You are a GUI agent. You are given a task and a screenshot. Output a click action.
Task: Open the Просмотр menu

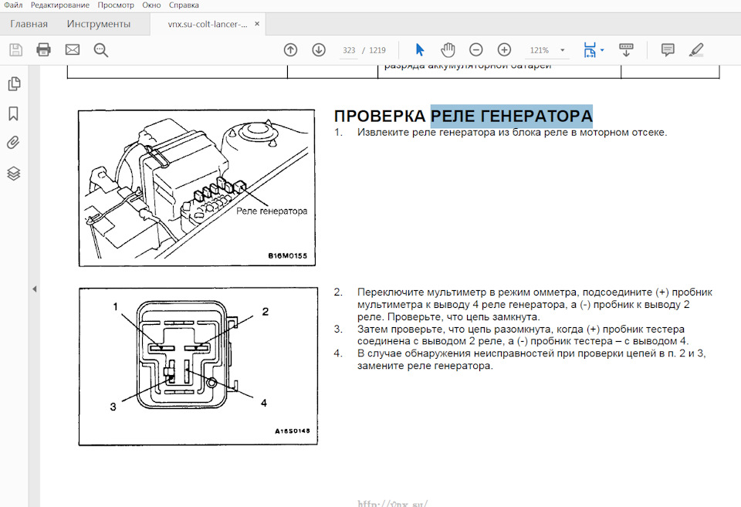pyautogui.click(x=116, y=5)
